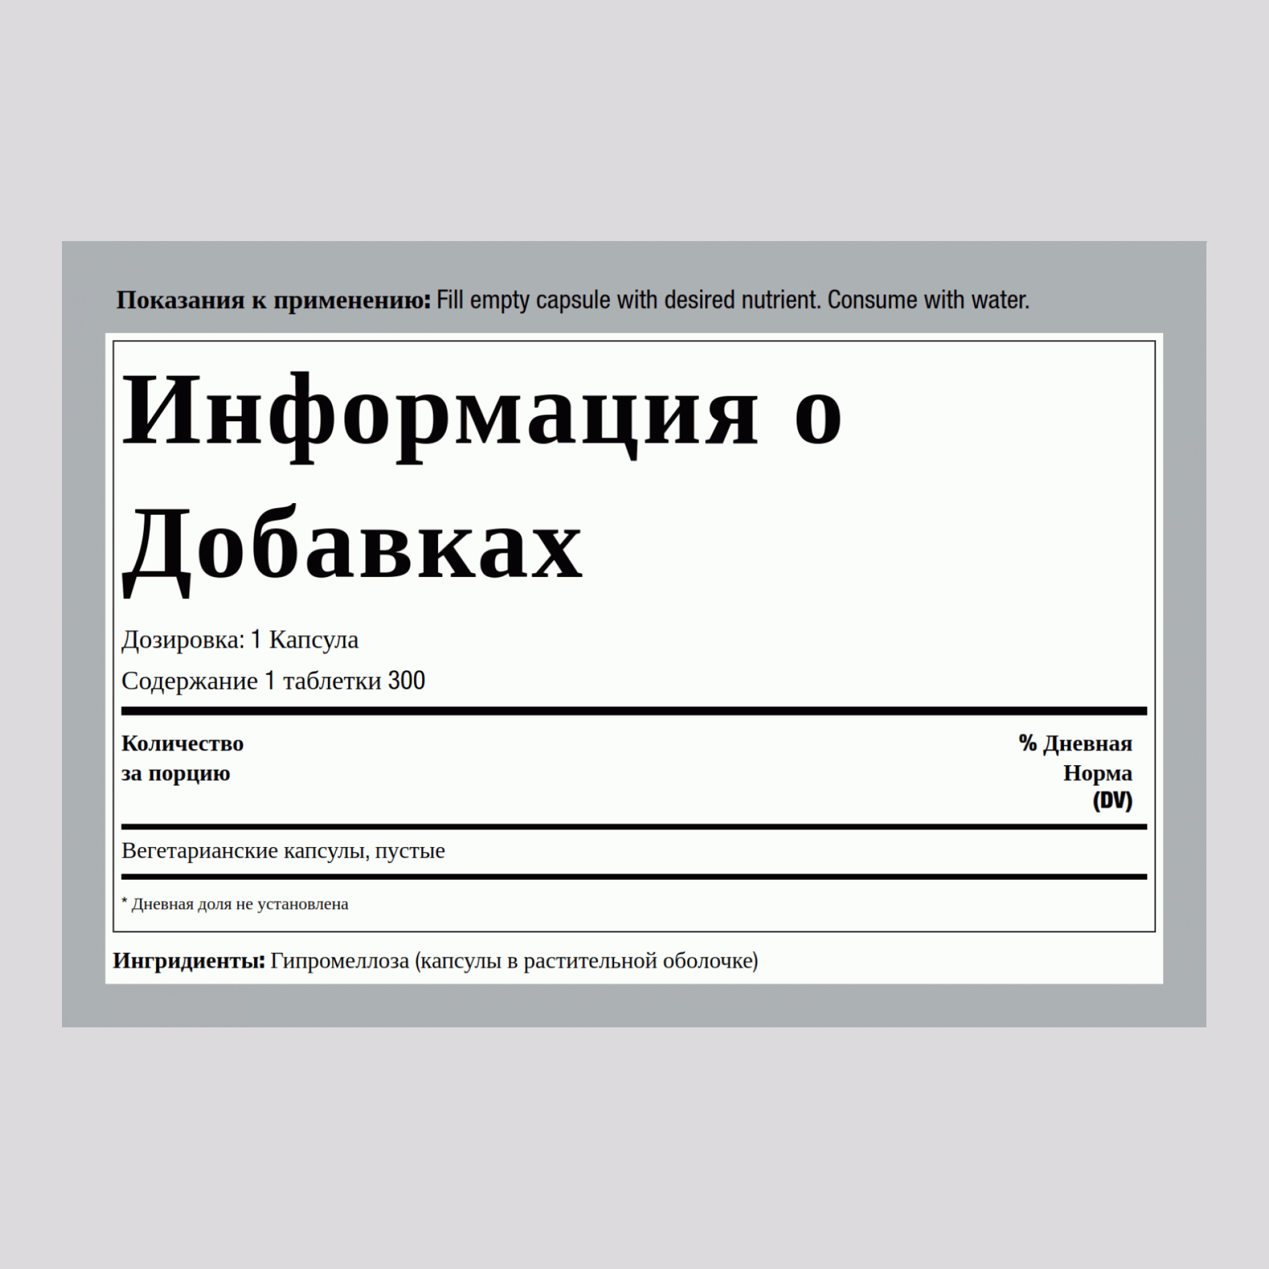
Task: Click the 'Показания к применению:' label
Action: [x=273, y=300]
